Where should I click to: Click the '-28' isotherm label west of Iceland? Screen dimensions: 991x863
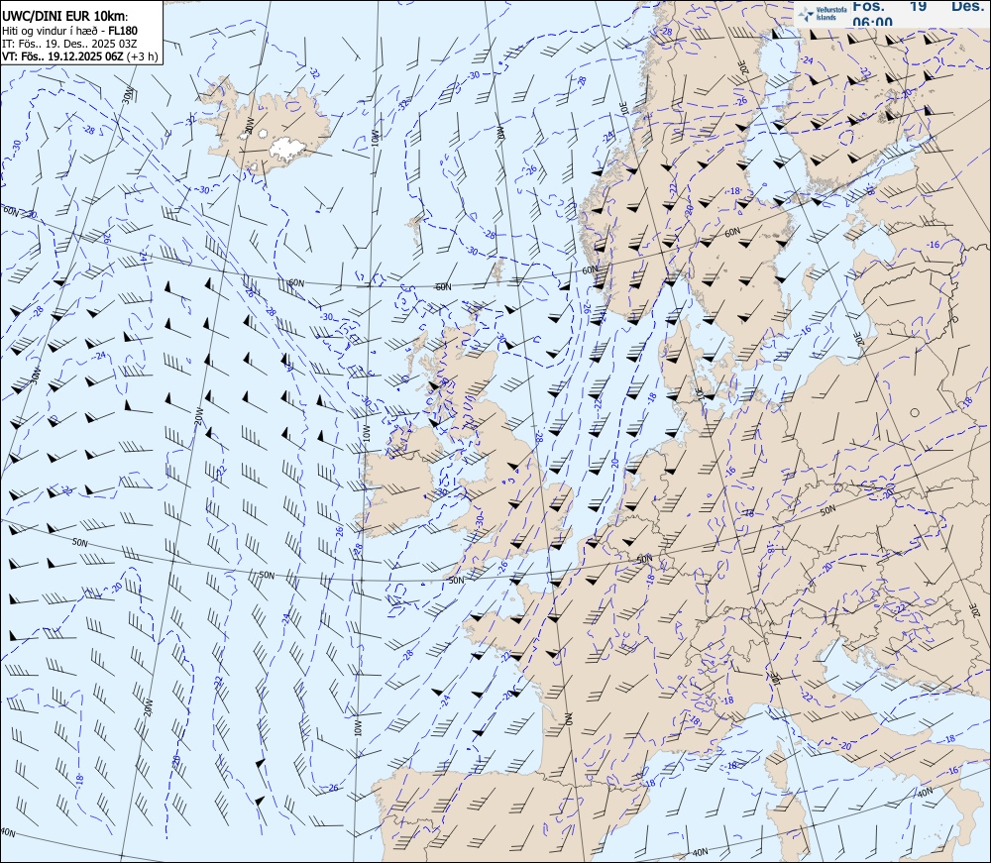[89, 130]
